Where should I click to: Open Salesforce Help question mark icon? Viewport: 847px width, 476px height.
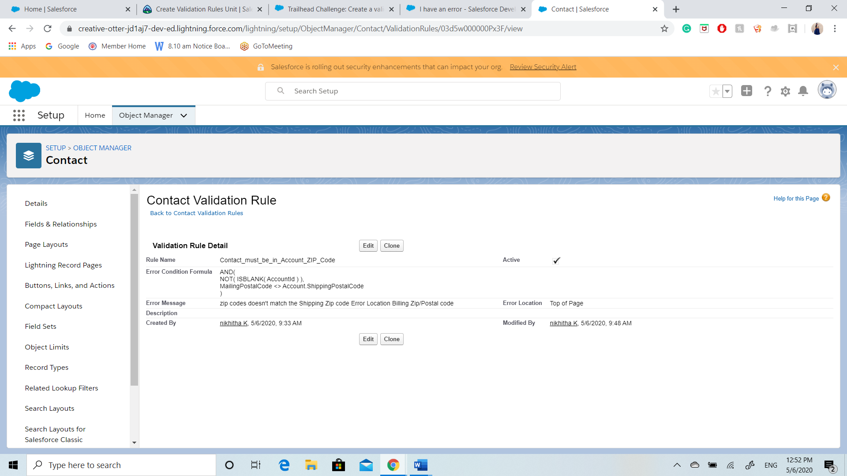[x=768, y=91]
